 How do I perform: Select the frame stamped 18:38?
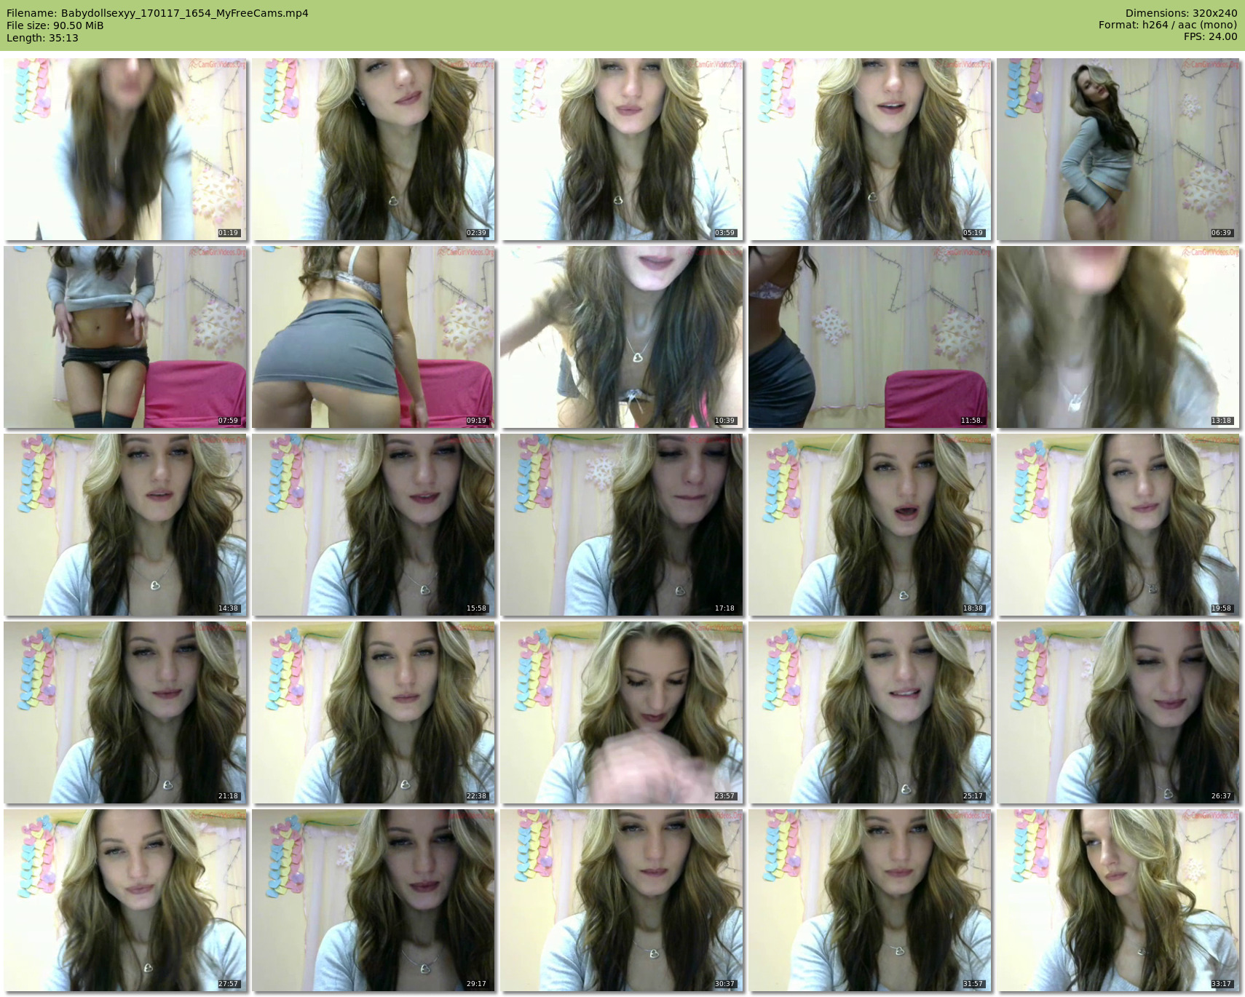coord(870,525)
